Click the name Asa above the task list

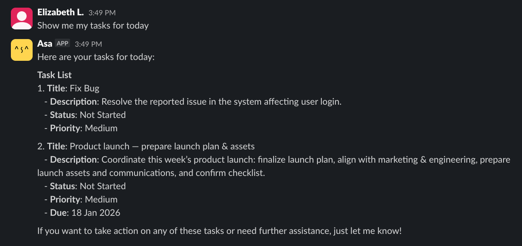(x=44, y=43)
